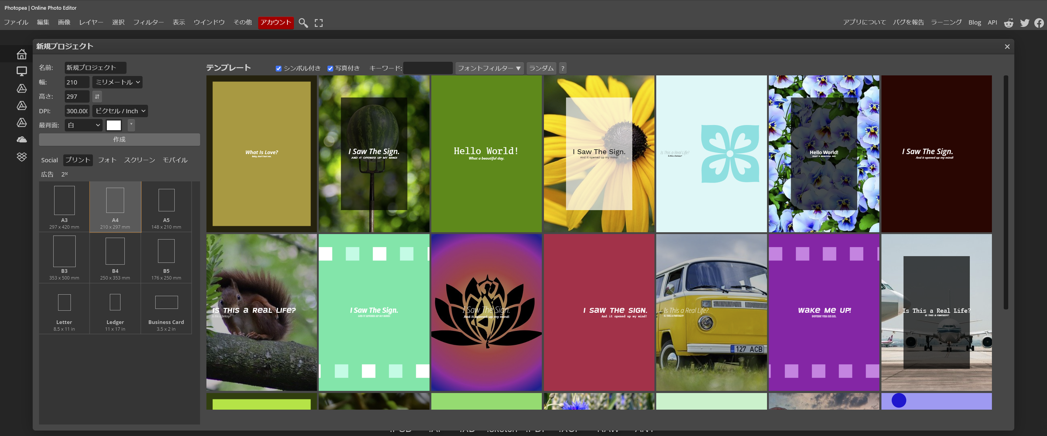Select the yellow van template thumbnail
This screenshot has height=436, width=1047.
(x=711, y=312)
